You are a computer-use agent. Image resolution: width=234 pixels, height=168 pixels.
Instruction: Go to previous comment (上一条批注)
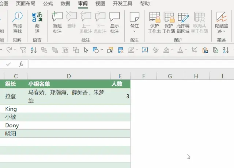pyautogui.click(x=86, y=23)
